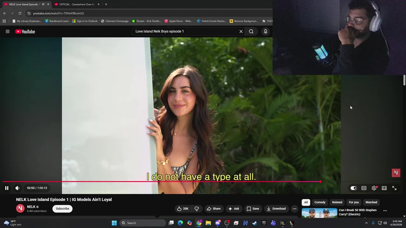This screenshot has width=406, height=228.
Task: Clear the search text with X
Action: click(x=241, y=31)
